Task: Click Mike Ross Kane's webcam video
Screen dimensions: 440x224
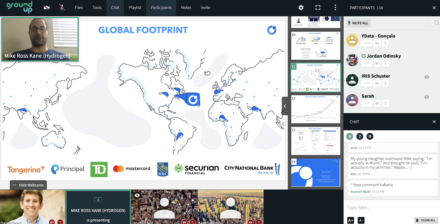Action: pyautogui.click(x=40, y=39)
